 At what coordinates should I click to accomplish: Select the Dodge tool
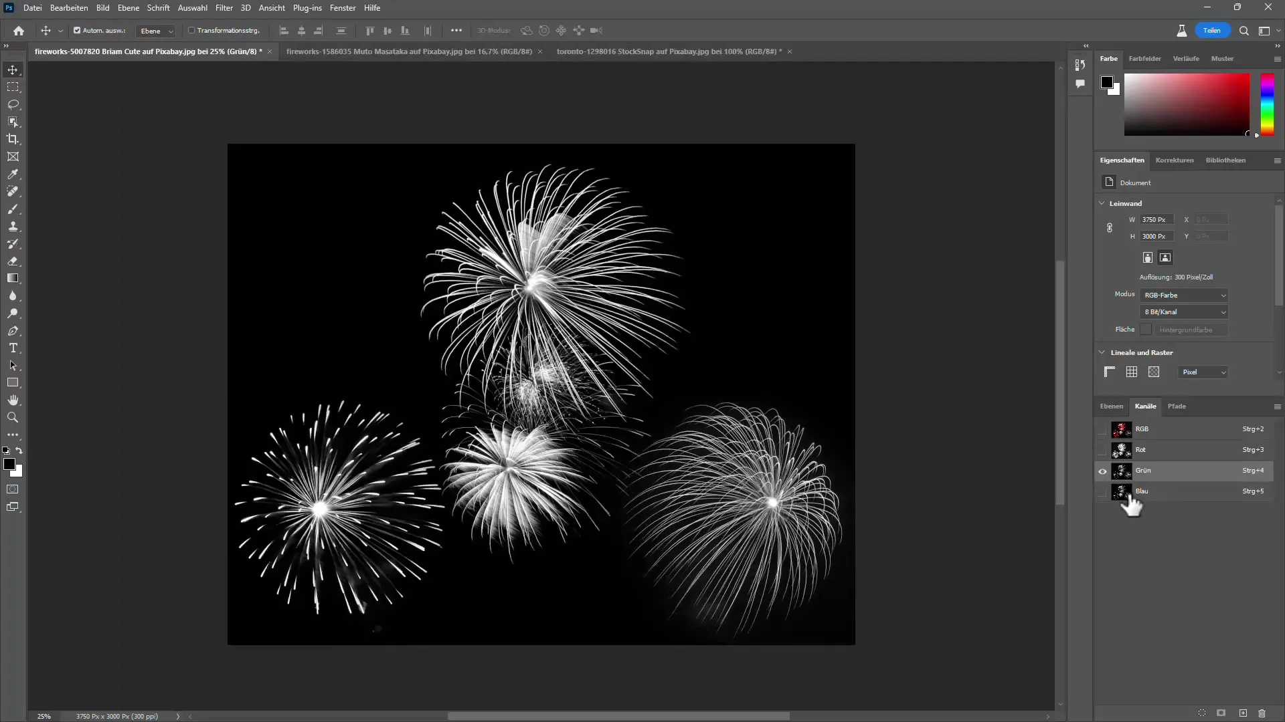pos(13,313)
